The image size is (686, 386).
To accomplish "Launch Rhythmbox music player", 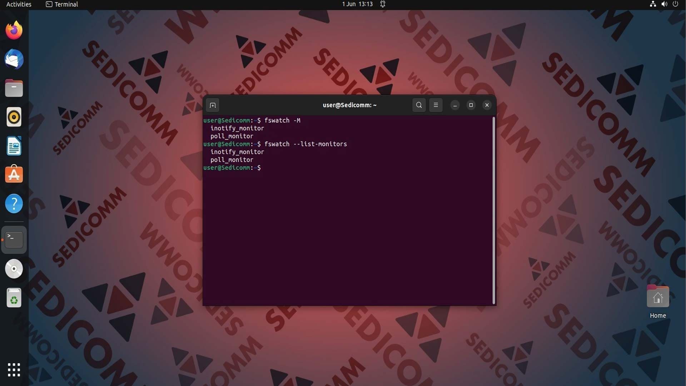I will tap(14, 117).
